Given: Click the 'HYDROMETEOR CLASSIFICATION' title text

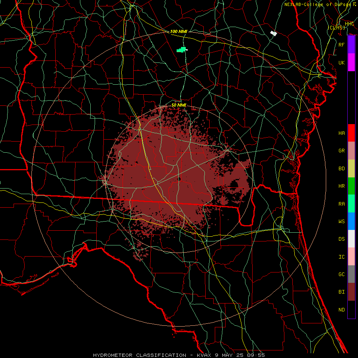Looking at the screenshot, I should (x=140, y=355).
